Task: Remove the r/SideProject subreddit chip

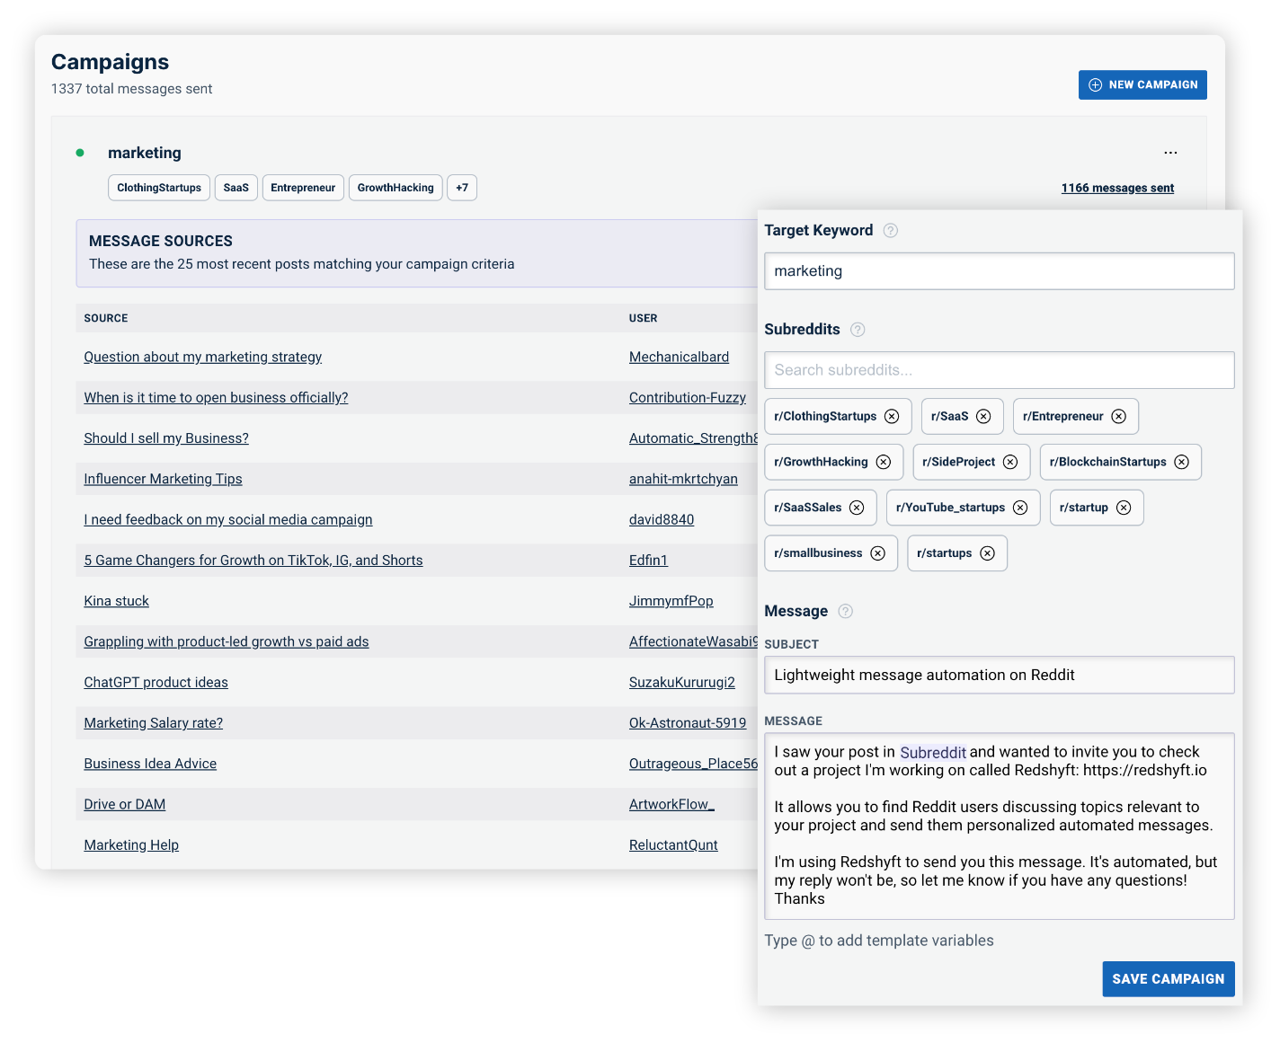Action: coord(1010,462)
